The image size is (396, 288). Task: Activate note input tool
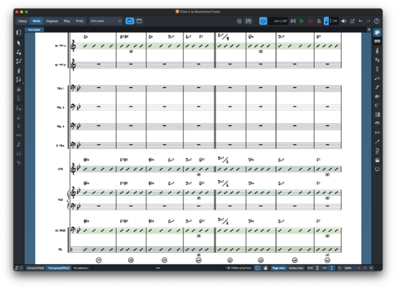tap(19, 53)
